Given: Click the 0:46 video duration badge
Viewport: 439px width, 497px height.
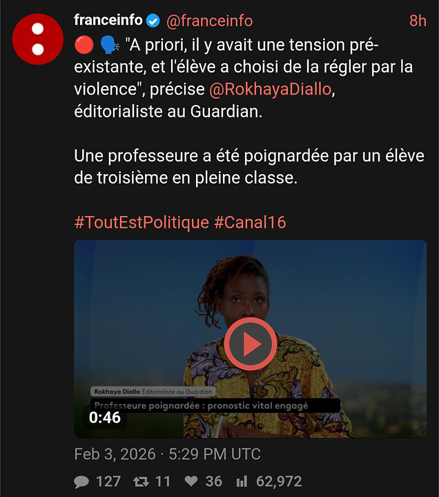Looking at the screenshot, I should click(x=105, y=418).
